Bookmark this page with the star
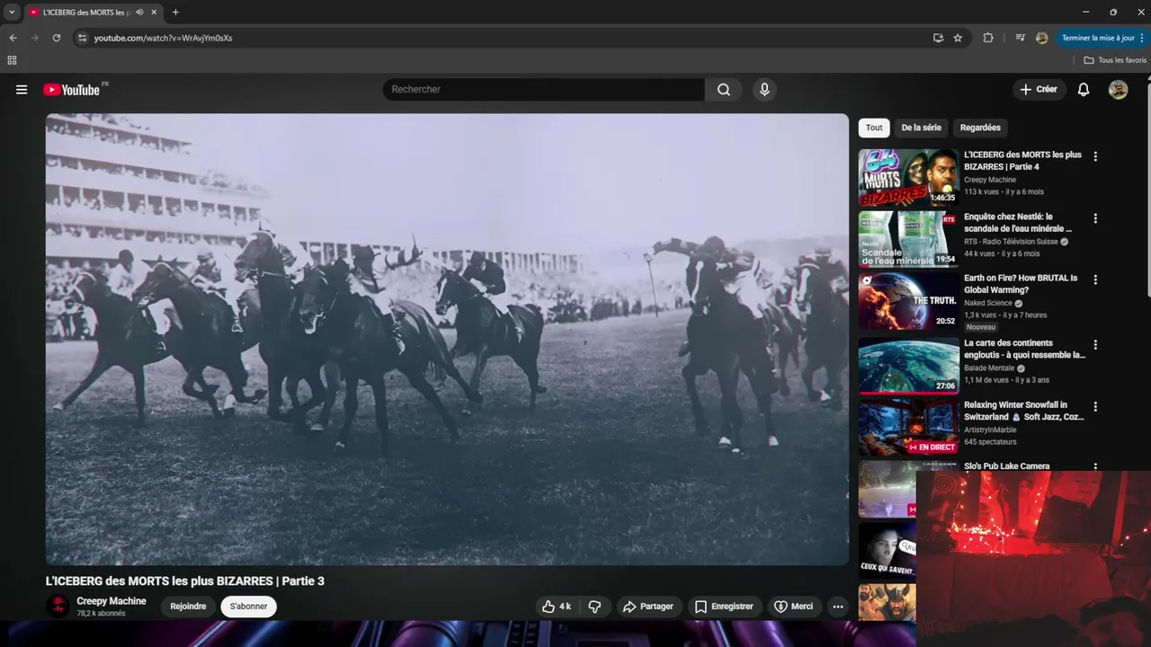1151x647 pixels. (958, 38)
